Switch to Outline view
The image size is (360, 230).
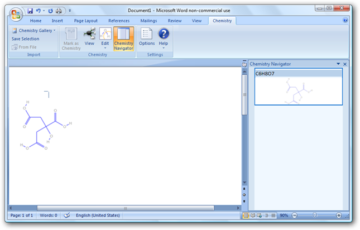pos(266,215)
